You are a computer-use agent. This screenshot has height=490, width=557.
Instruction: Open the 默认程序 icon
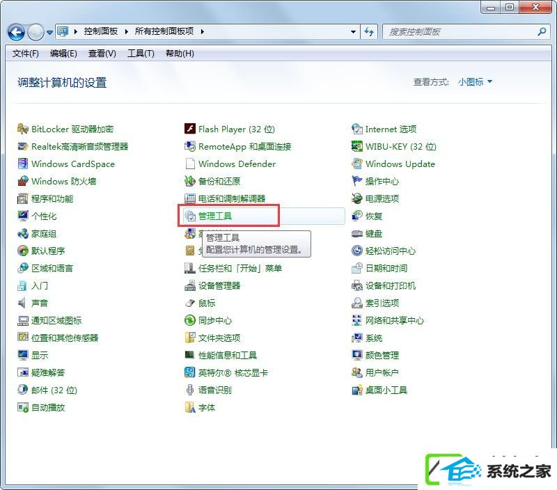23,251
